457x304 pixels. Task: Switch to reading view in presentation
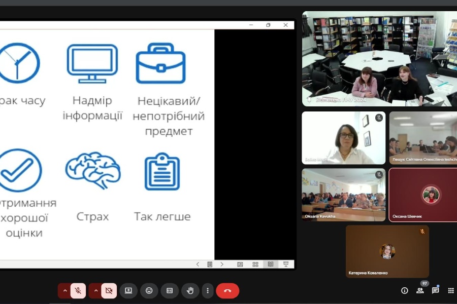(271, 264)
